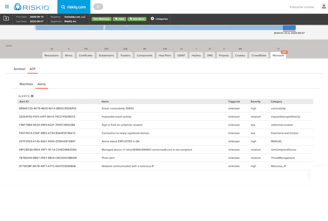Click the ThreatManagement category cell
The image size is (328, 221).
coord(283,158)
